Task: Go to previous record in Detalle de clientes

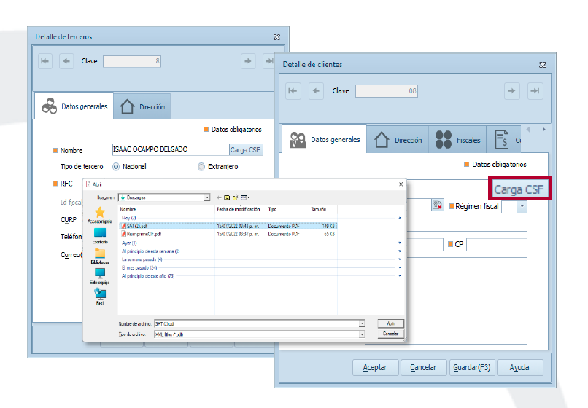Action: tap(316, 90)
